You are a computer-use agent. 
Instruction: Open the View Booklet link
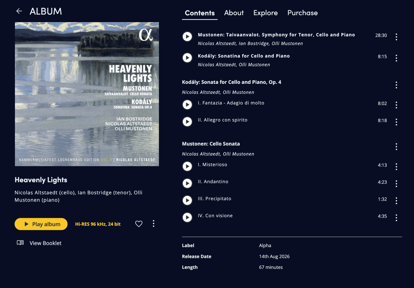coord(46,243)
